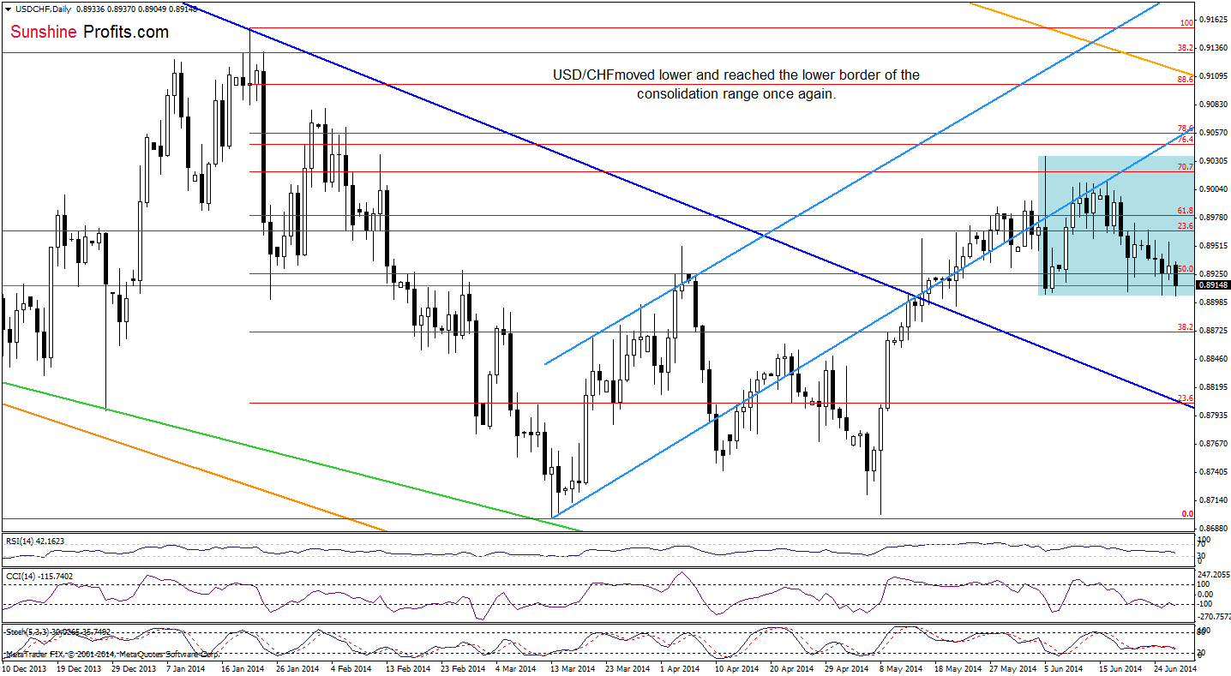Click the USDCHF,Daily symbol title
The width and height of the screenshot is (1231, 676).
[x=41, y=9]
